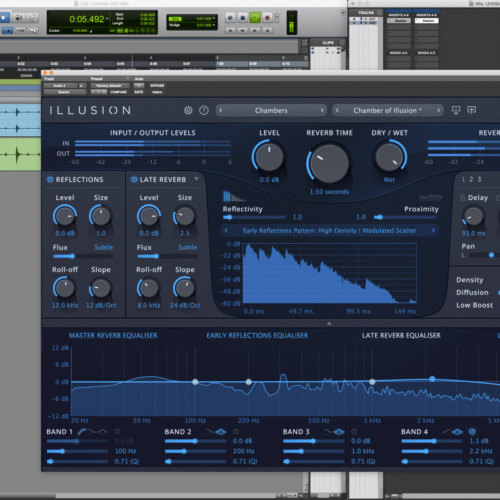The height and width of the screenshot is (500, 500).
Task: Click the Go to End transport button
Action: pyautogui.click(x=267, y=30)
